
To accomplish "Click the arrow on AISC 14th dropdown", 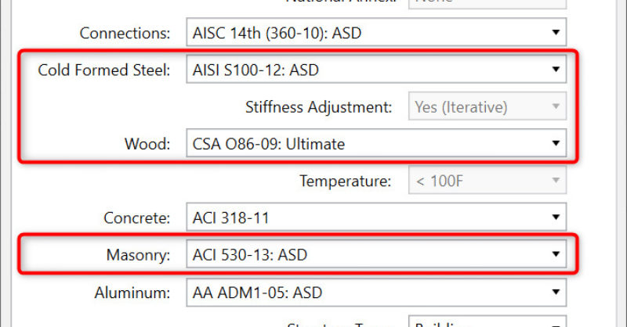I will (555, 34).
